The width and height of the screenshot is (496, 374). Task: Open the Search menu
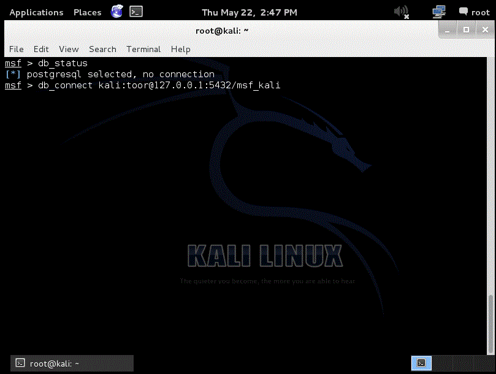[x=102, y=50]
